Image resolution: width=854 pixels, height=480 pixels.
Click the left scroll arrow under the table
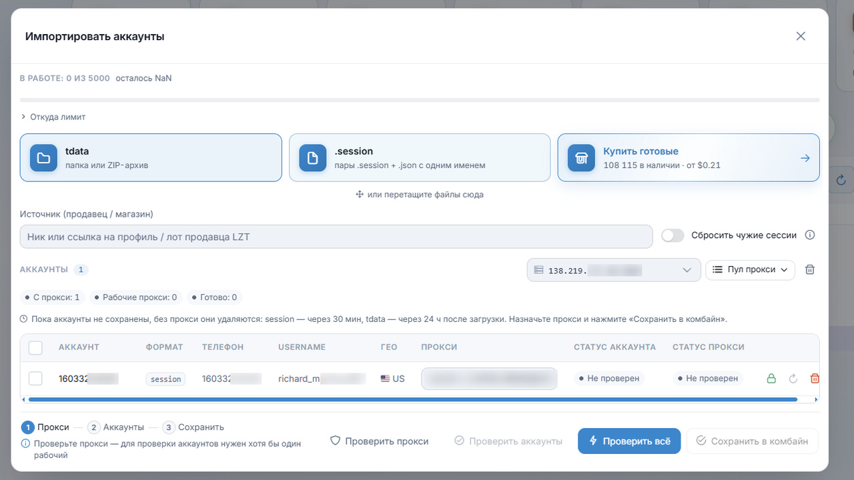pyautogui.click(x=23, y=399)
